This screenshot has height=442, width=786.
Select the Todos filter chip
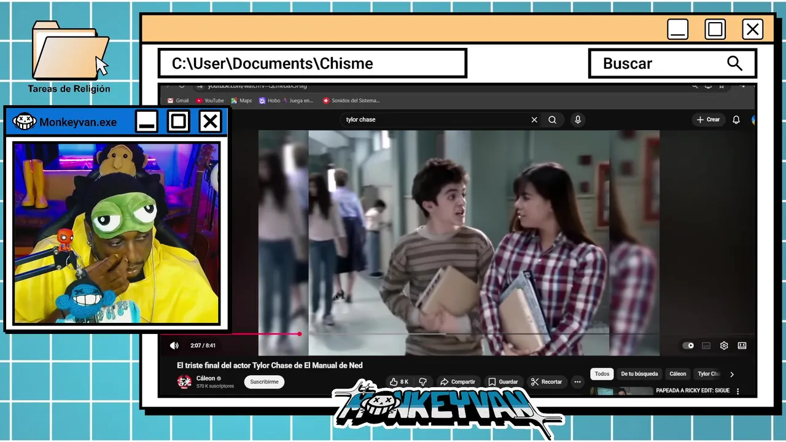point(602,374)
